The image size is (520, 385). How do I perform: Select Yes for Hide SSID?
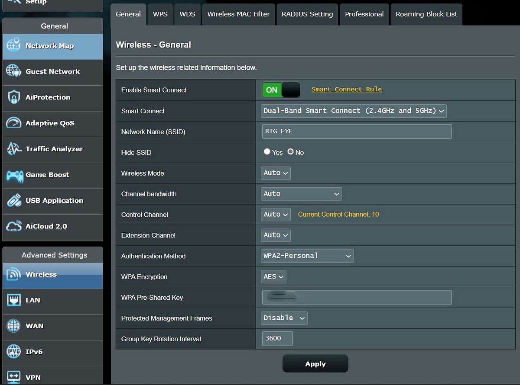(x=267, y=152)
